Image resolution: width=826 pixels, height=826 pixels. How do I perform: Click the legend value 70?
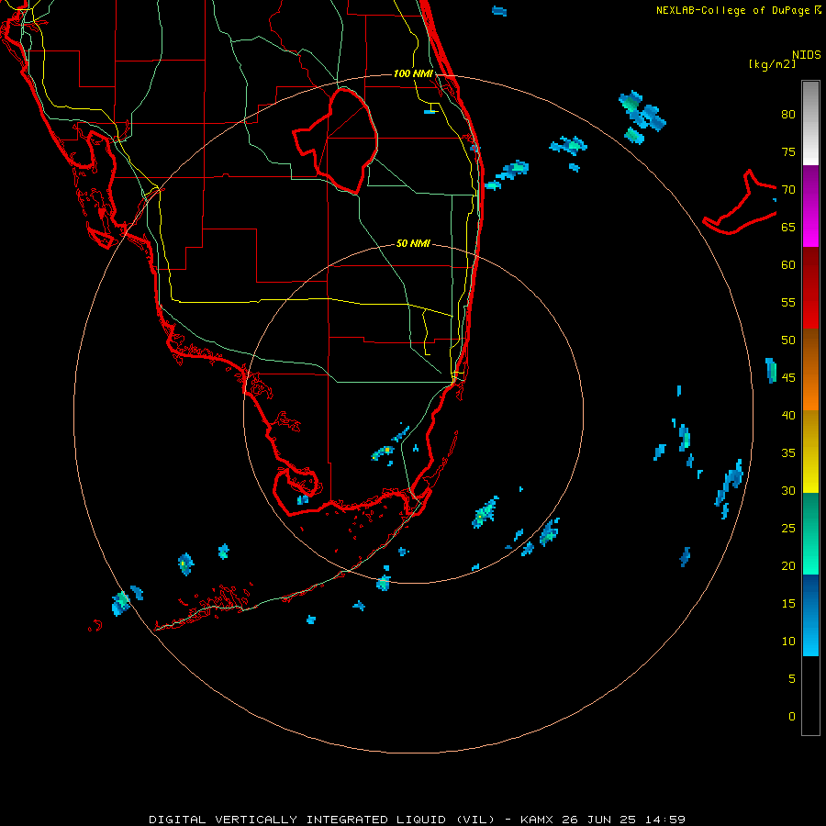[788, 190]
